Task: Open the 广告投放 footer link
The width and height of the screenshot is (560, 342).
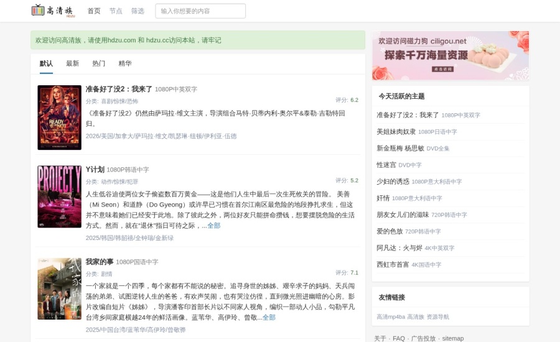Action: click(x=423, y=338)
